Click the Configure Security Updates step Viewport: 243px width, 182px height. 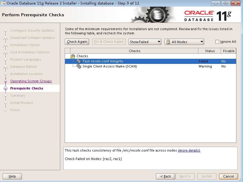click(x=32, y=30)
